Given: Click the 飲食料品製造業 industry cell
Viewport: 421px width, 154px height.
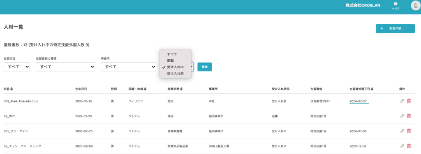Looking at the screenshot, I should click(177, 147).
